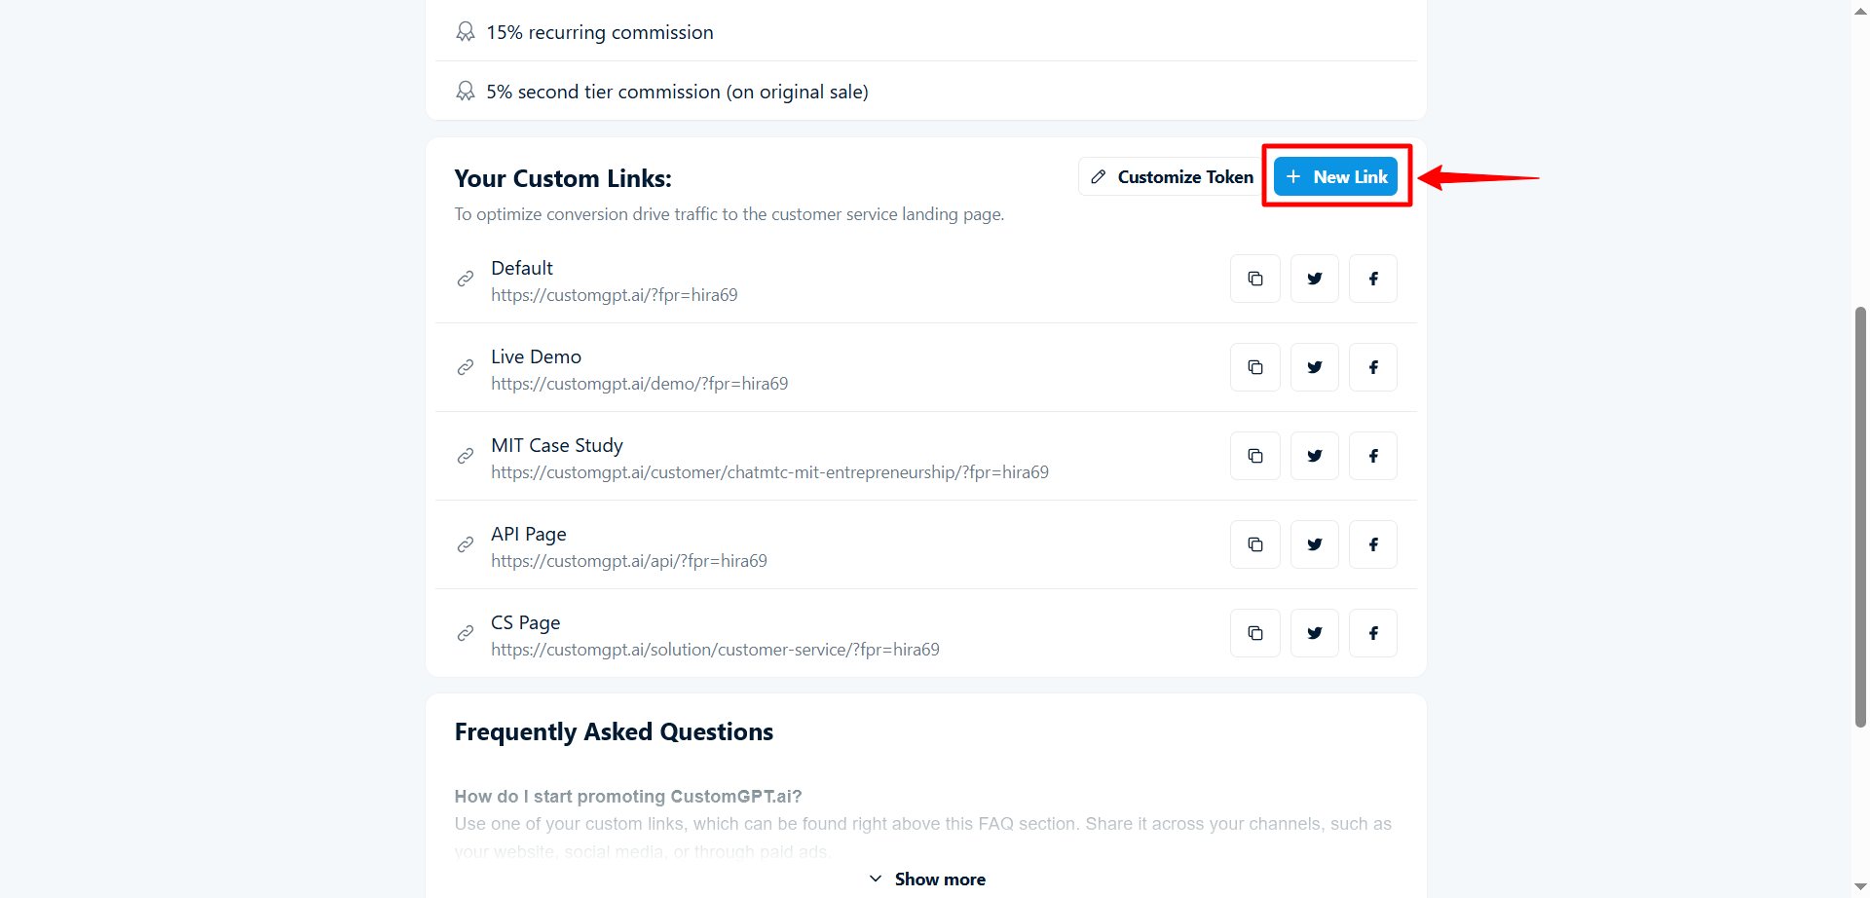Expand FAQ with Show more
The width and height of the screenshot is (1870, 898).
pyautogui.click(x=926, y=879)
